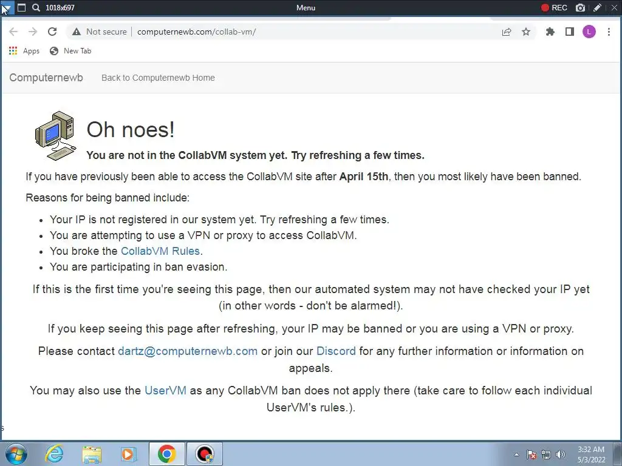Email dartz@computernewb.com link
Image resolution: width=622 pixels, height=466 pixels.
[x=188, y=351]
